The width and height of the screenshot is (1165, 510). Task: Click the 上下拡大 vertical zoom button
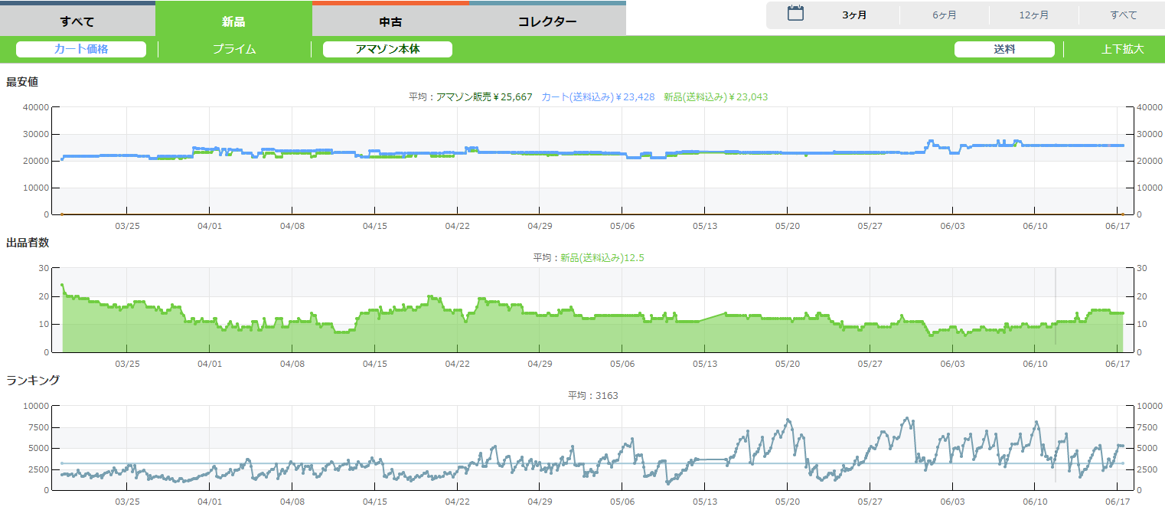1122,49
